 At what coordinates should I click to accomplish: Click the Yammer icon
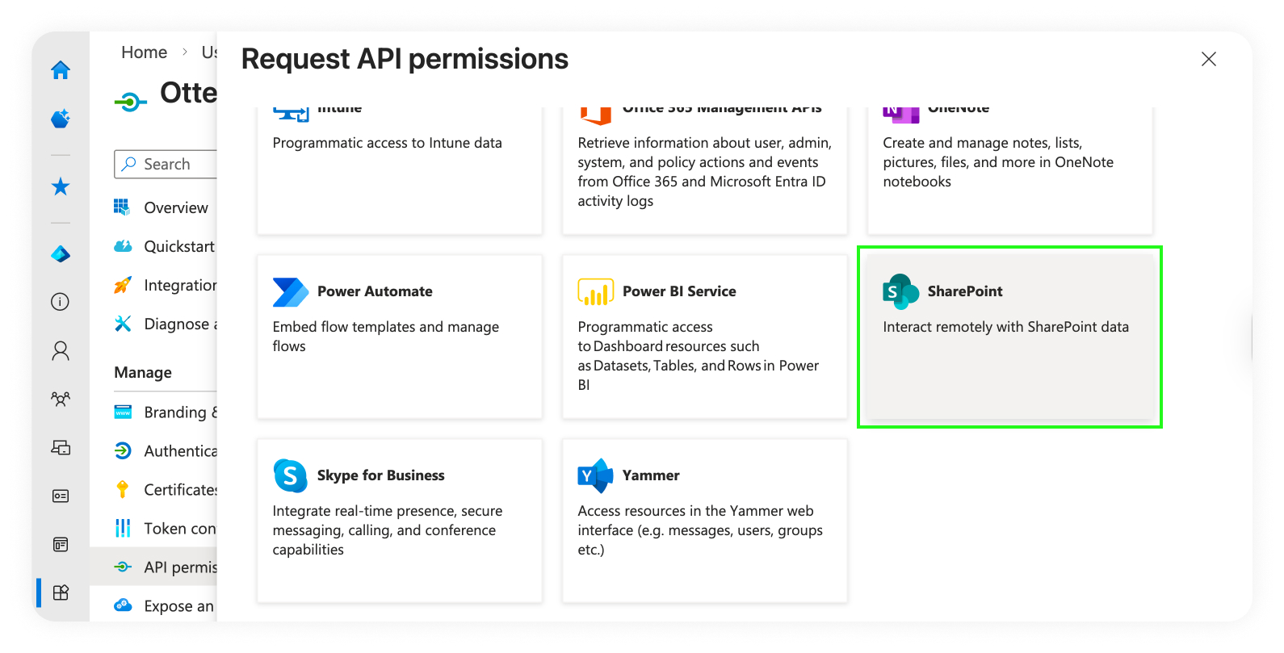point(595,475)
